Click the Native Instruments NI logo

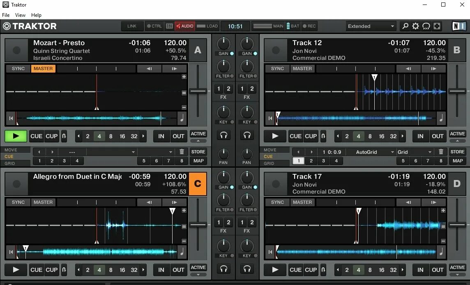point(459,26)
